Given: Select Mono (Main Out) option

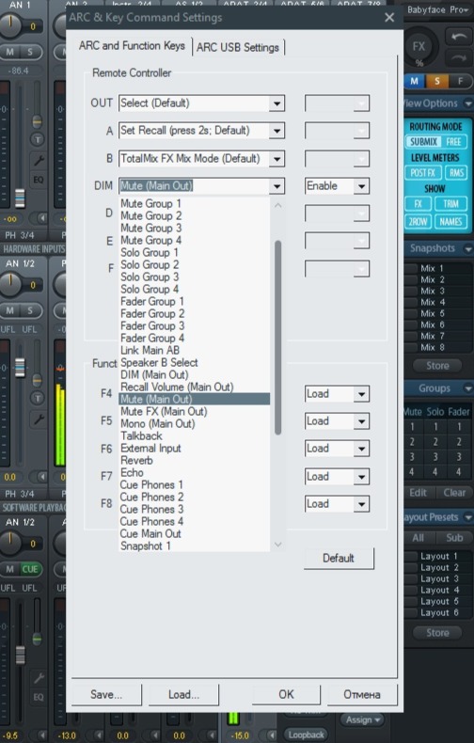Looking at the screenshot, I should pos(195,424).
